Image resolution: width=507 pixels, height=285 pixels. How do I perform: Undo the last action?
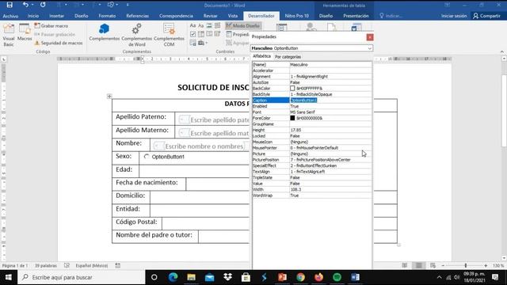[x=25, y=5]
